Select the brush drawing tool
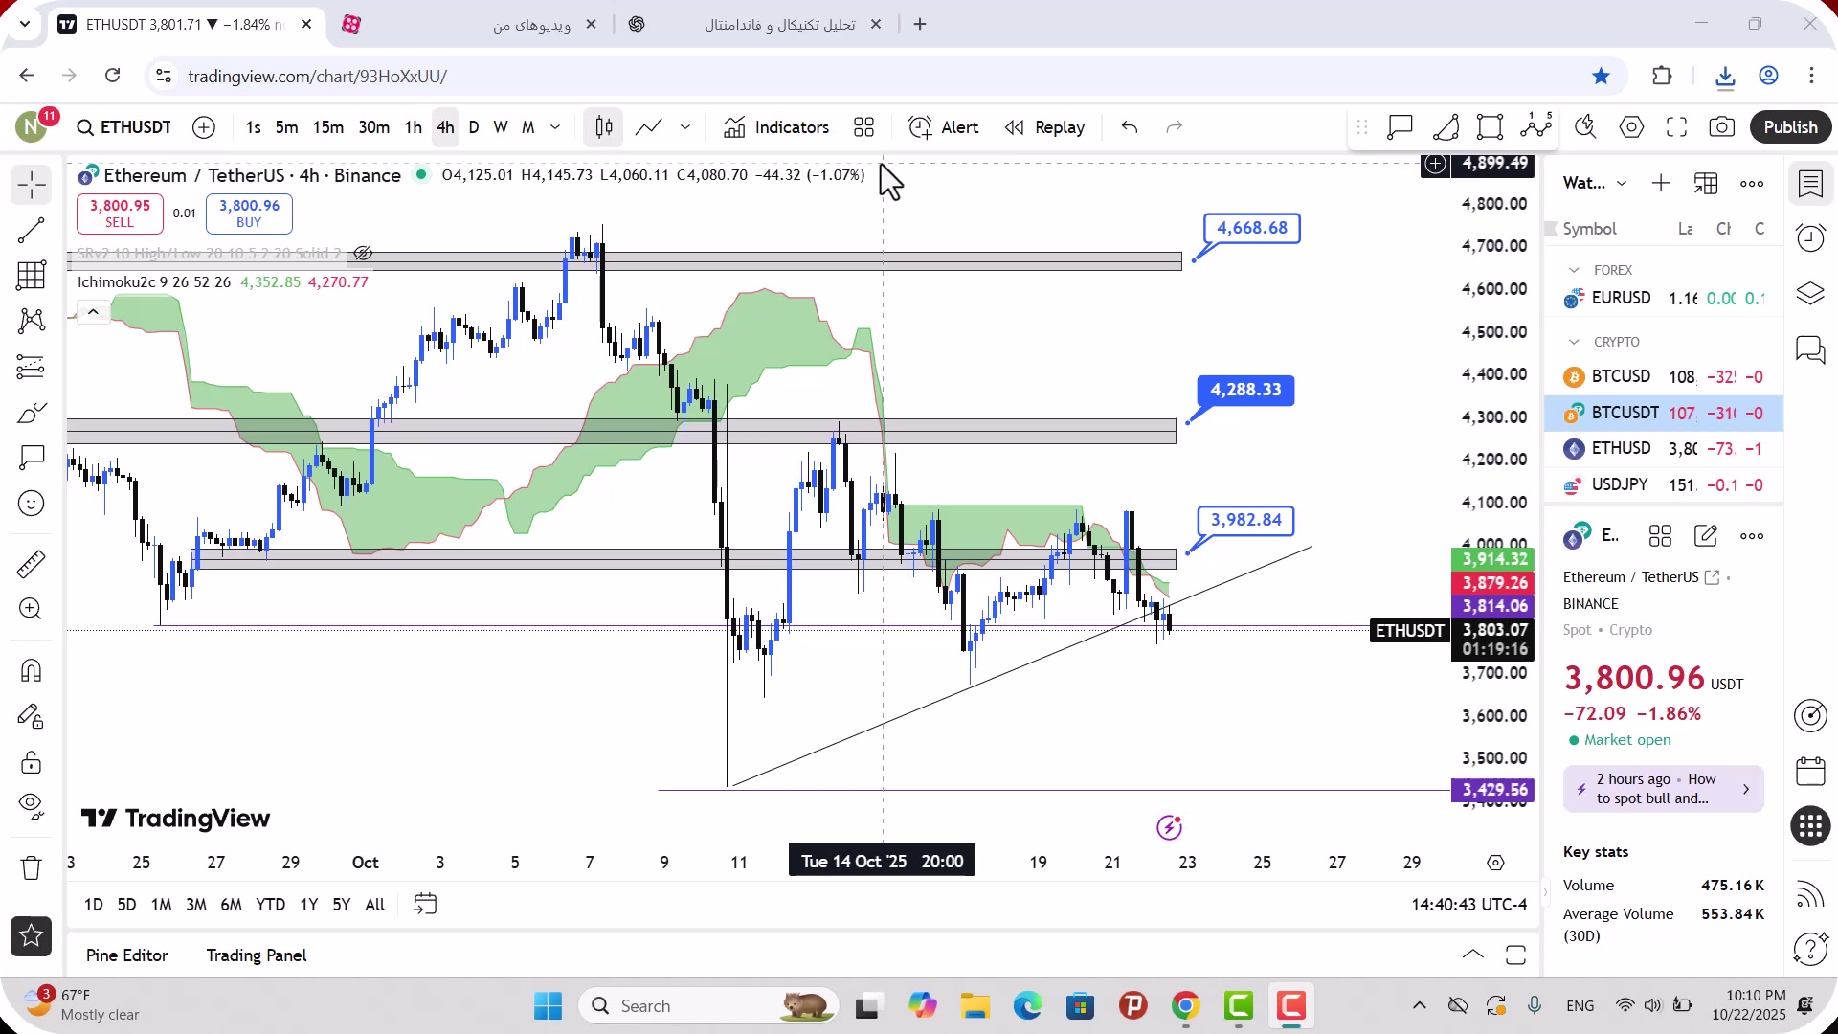Image resolution: width=1838 pixels, height=1034 pixels. point(32,413)
